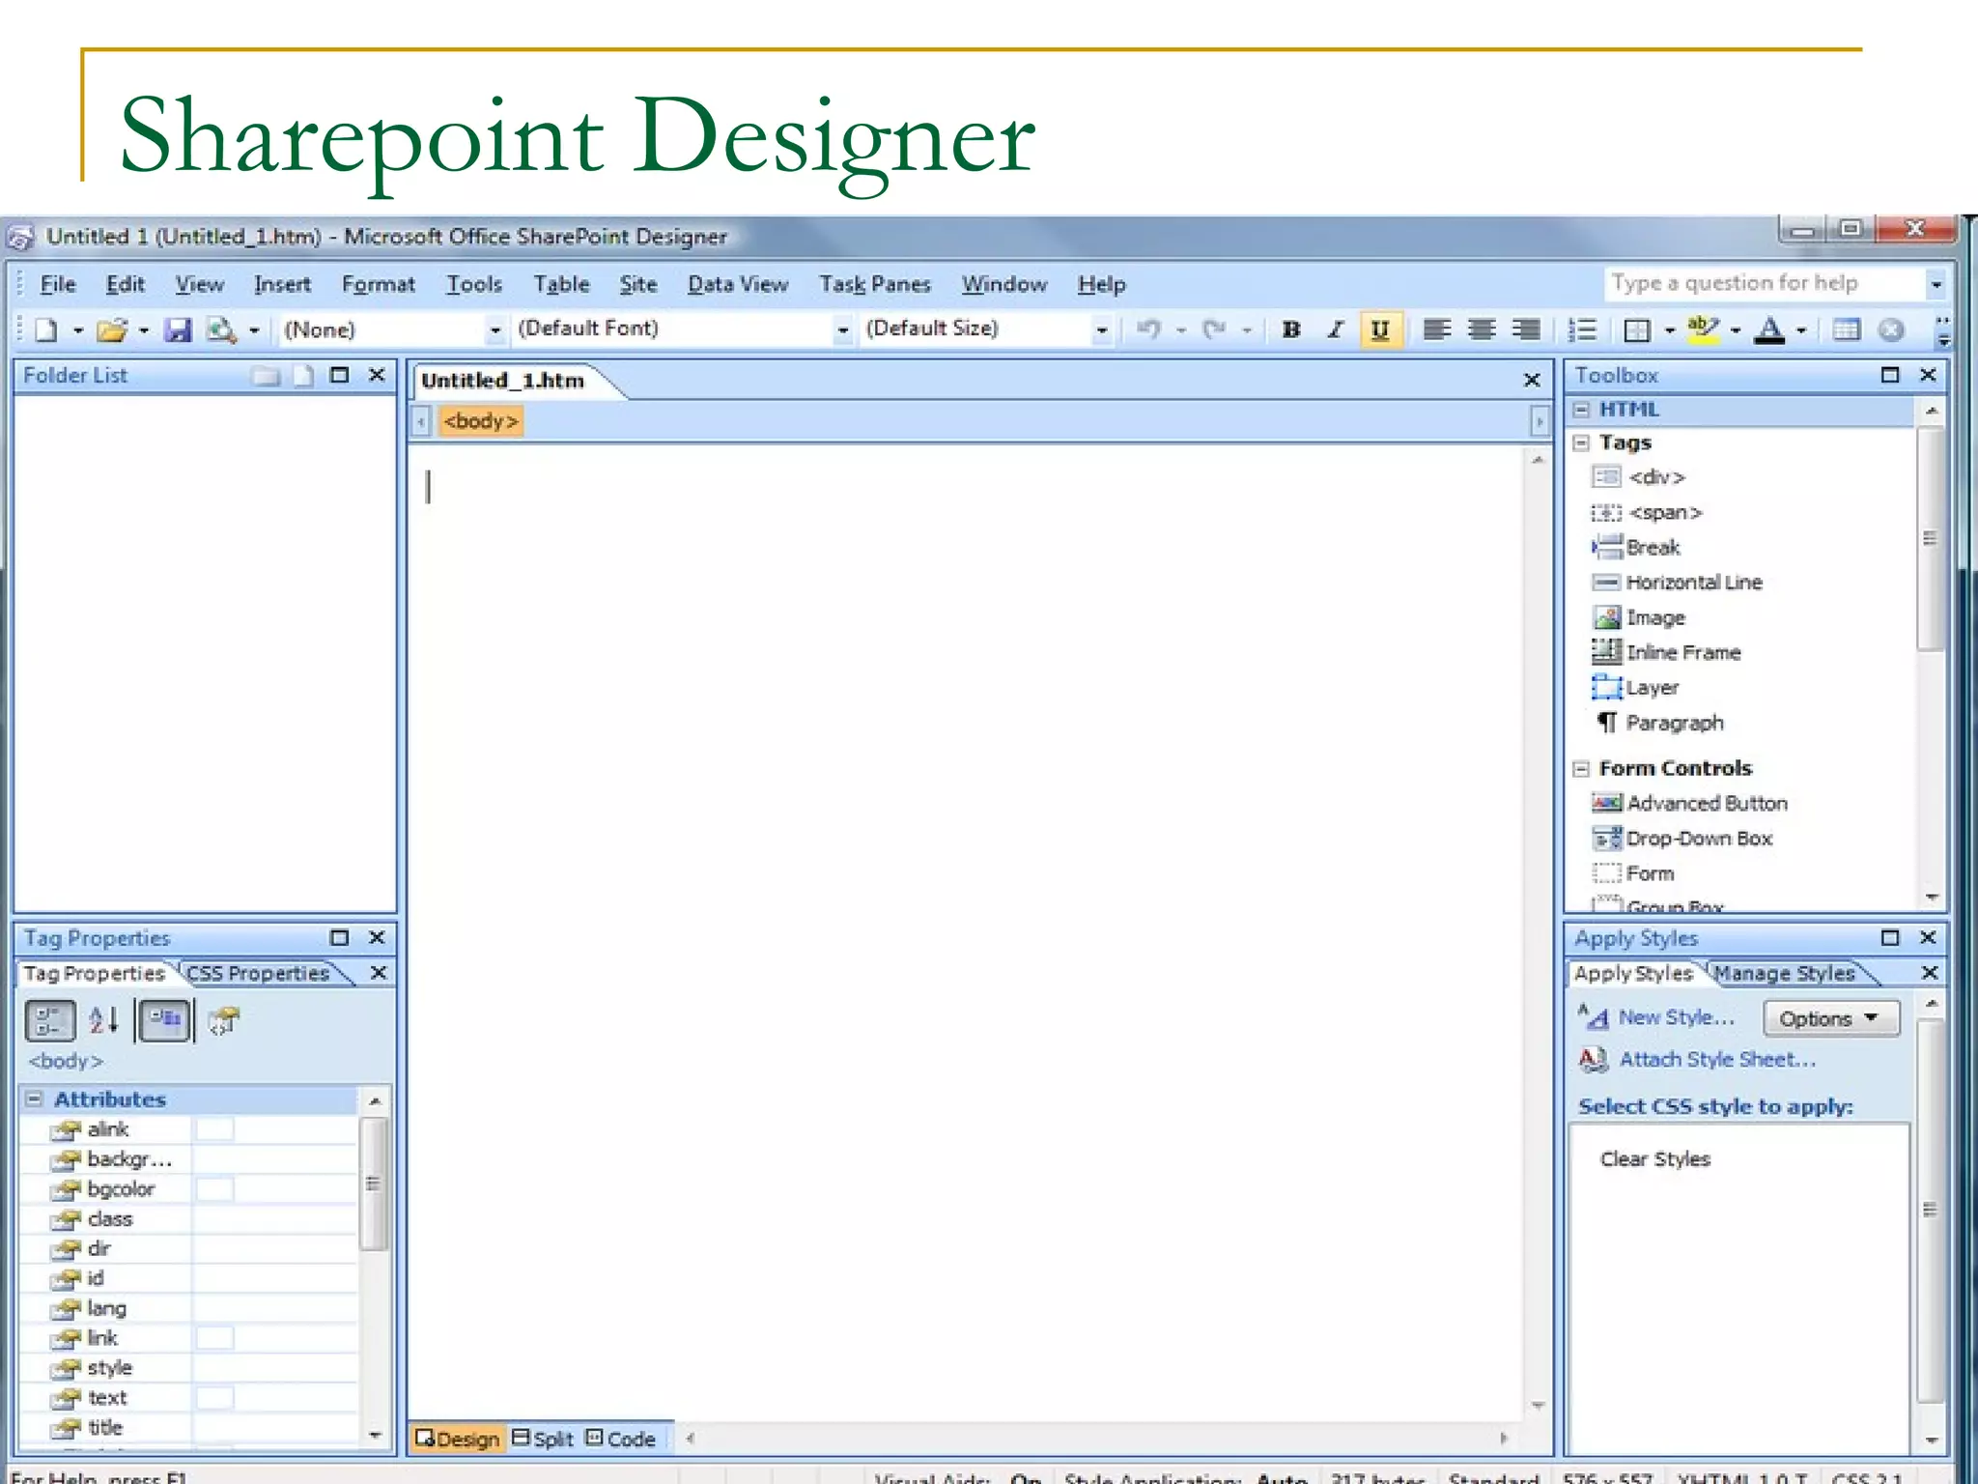Switch to Split view
This screenshot has height=1484, width=1978.
click(x=542, y=1439)
